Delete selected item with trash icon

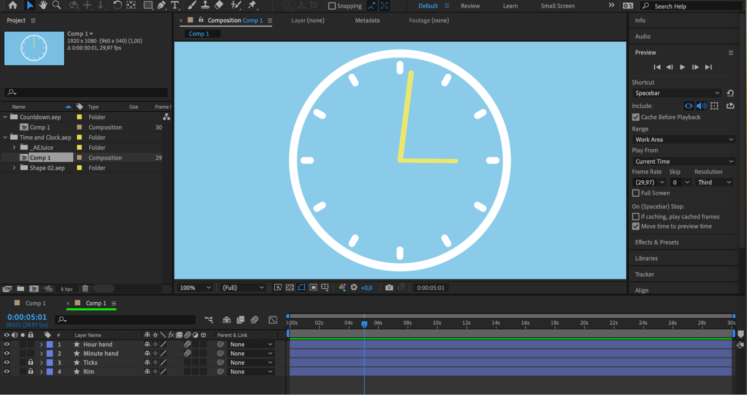pos(85,288)
